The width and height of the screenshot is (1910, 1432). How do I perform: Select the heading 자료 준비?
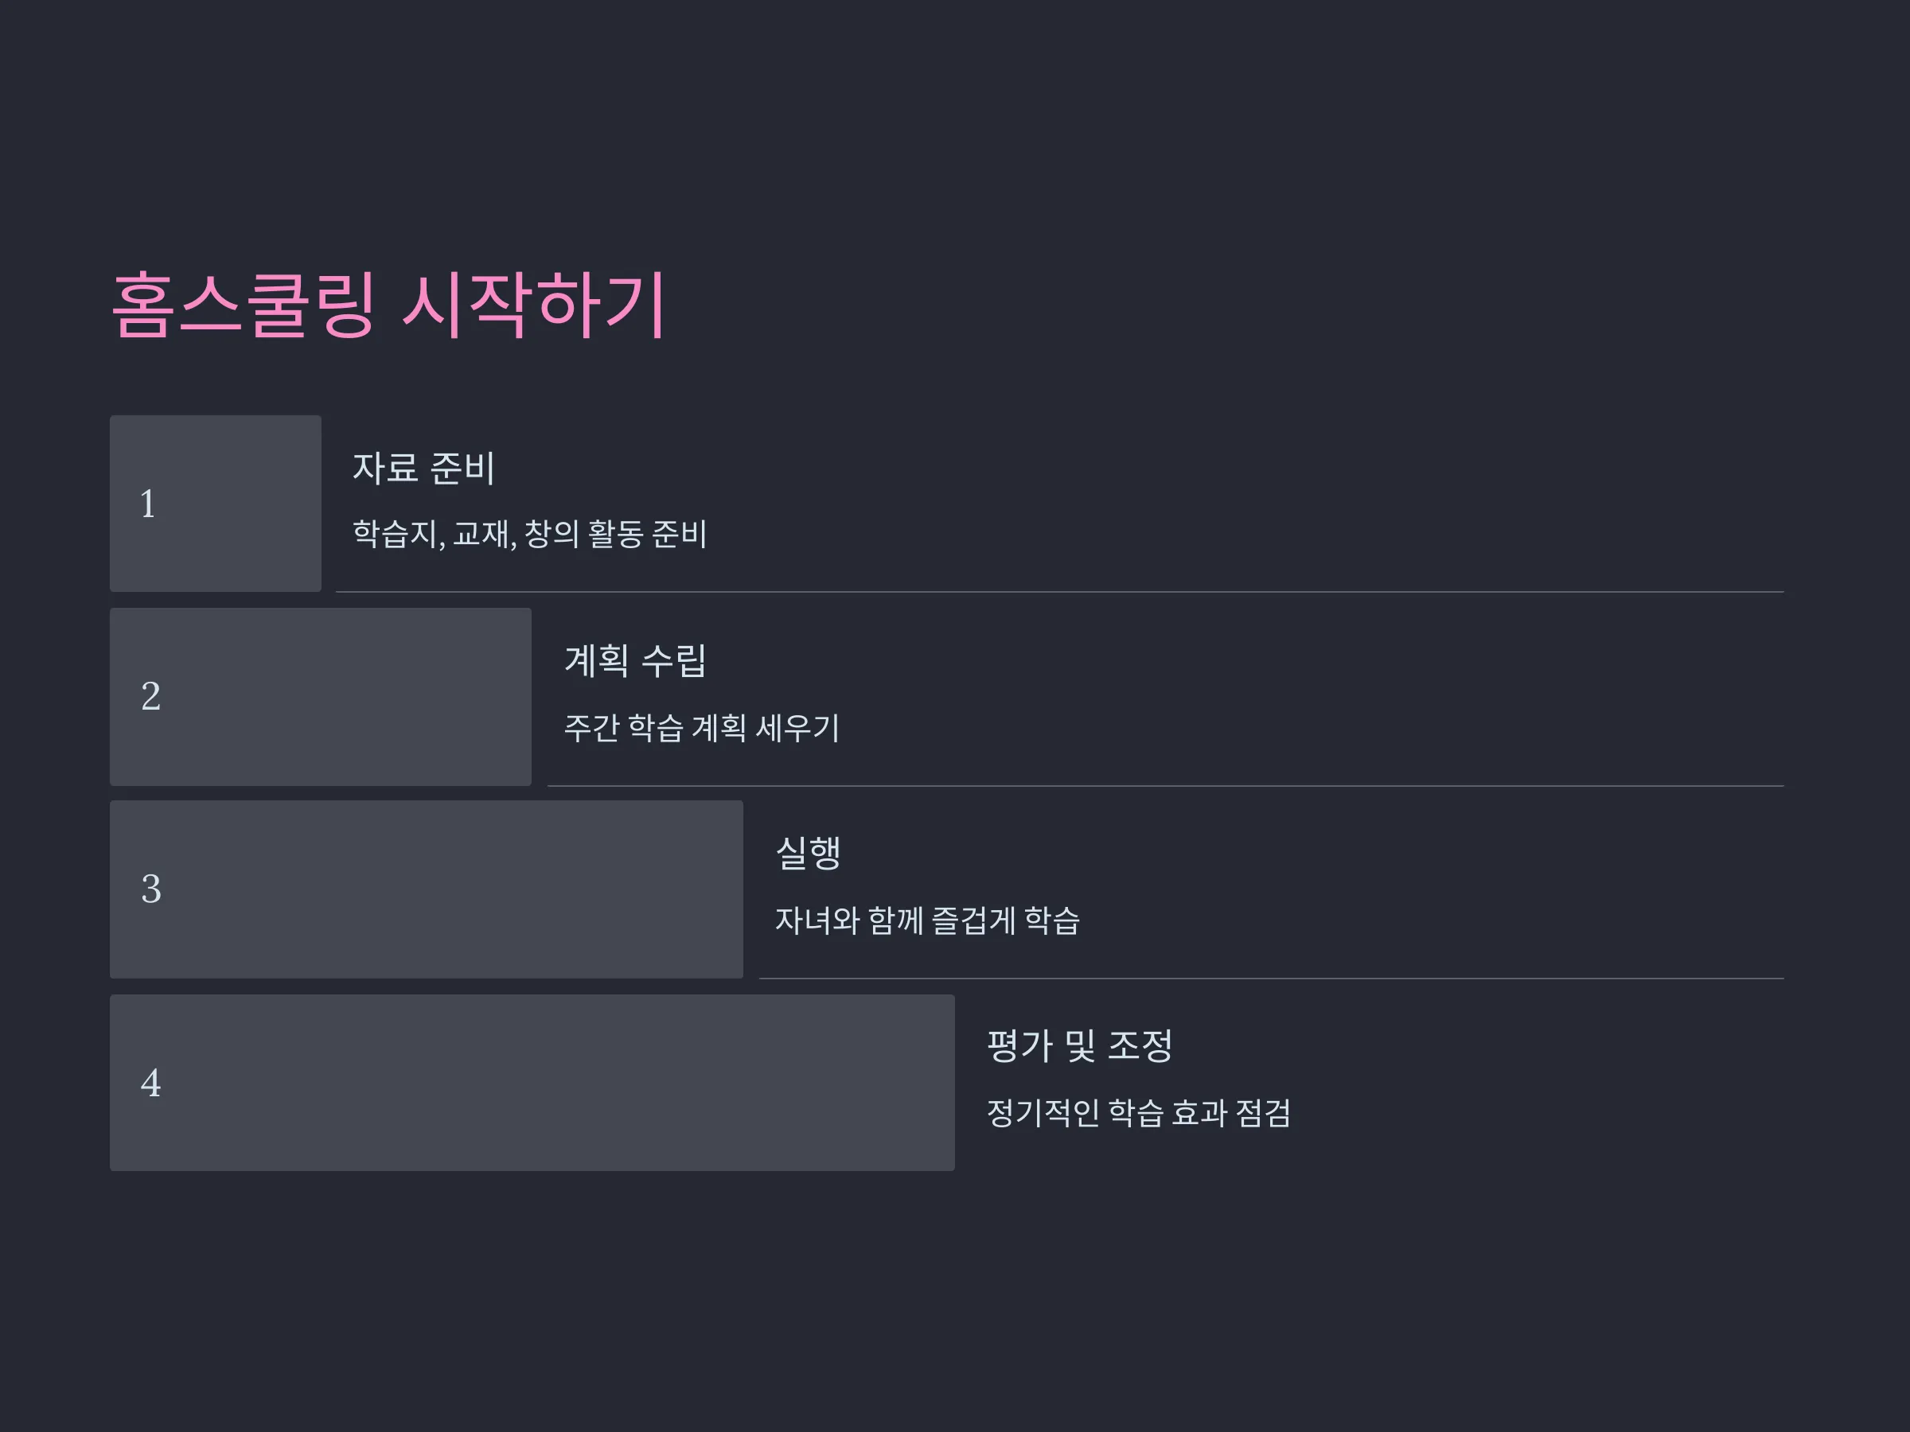tap(423, 468)
